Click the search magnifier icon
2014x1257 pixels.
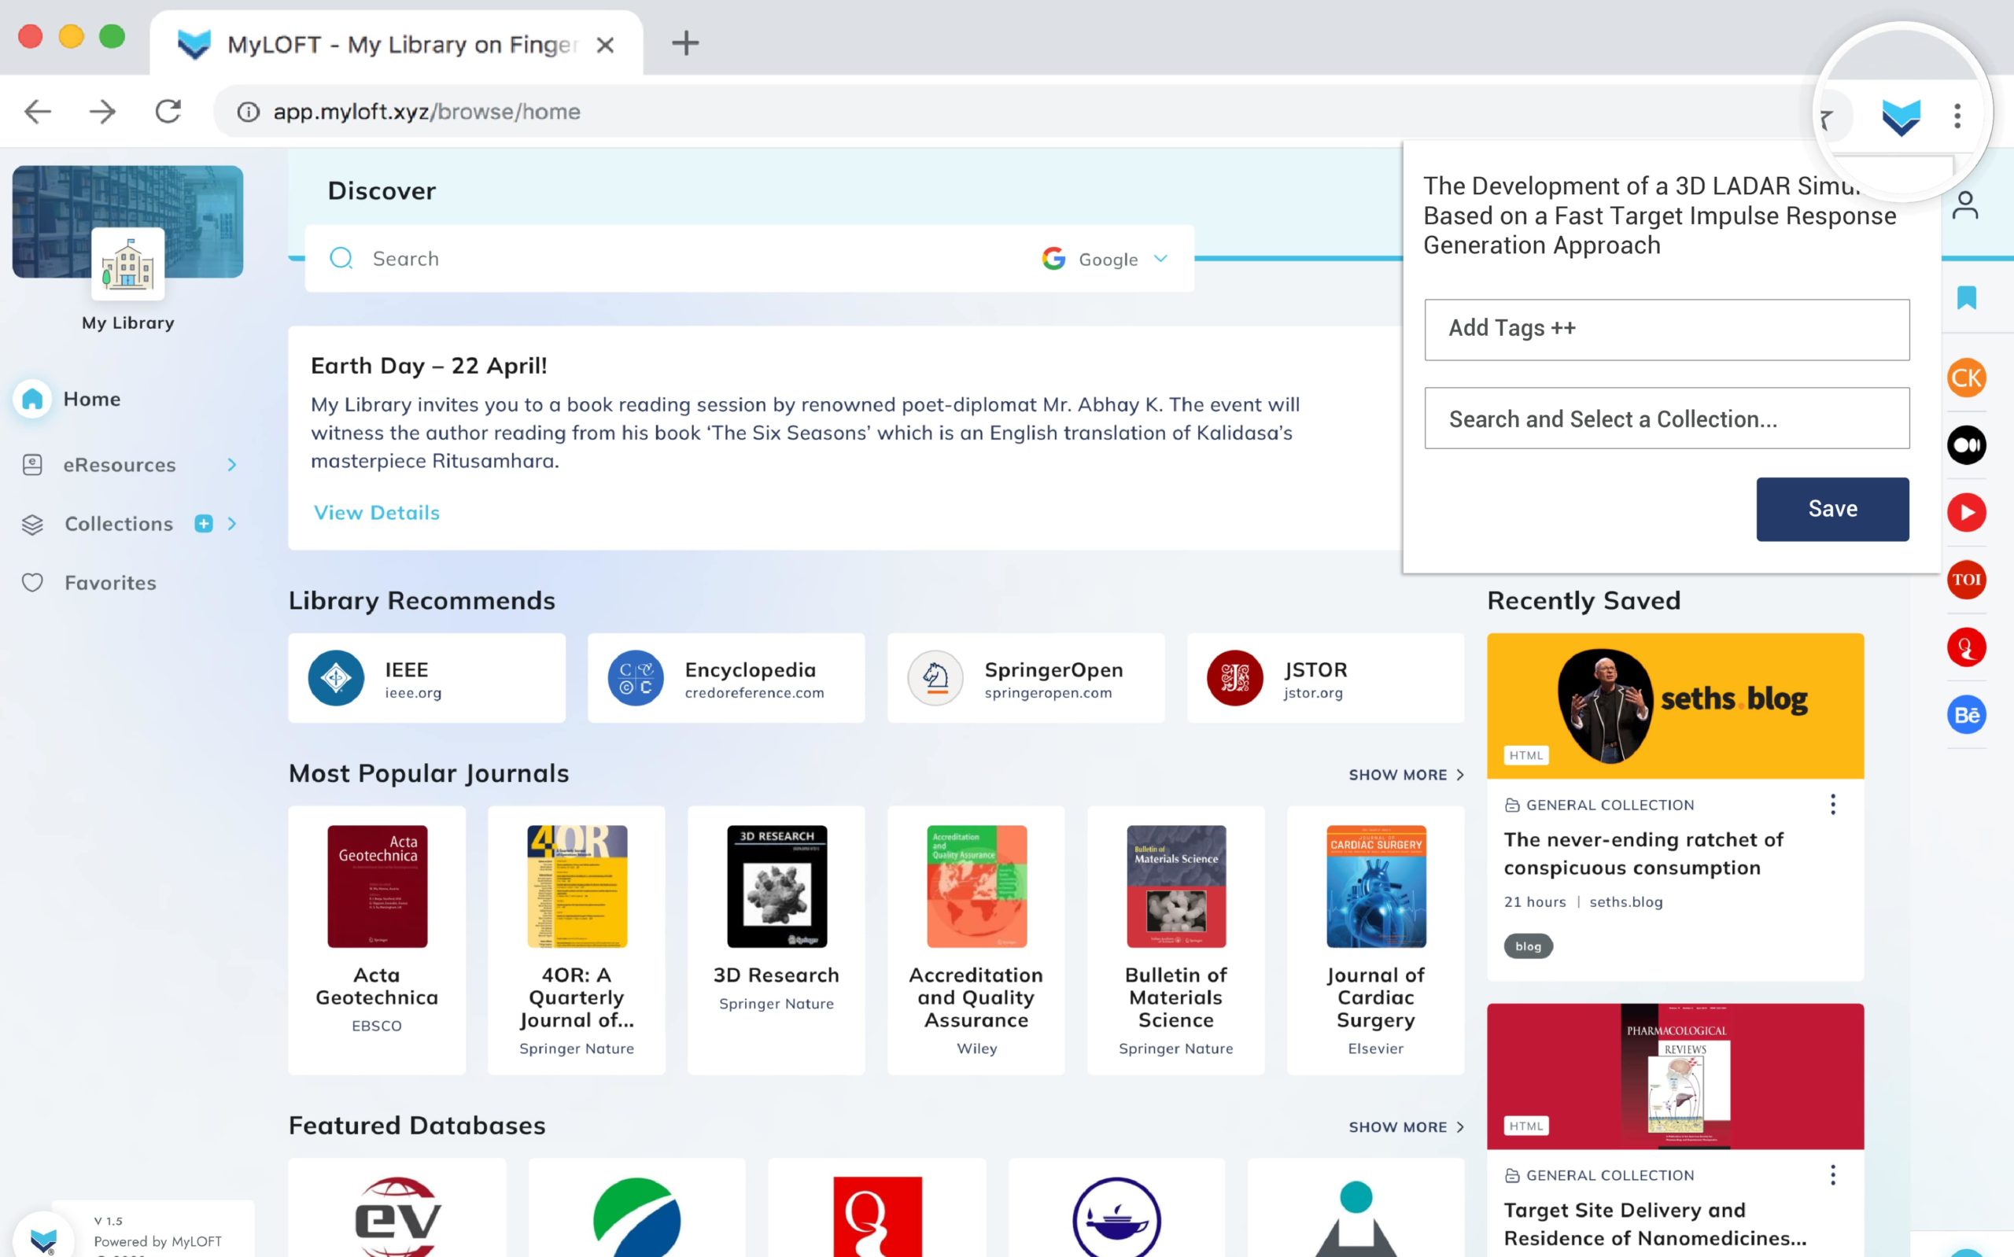click(x=341, y=259)
